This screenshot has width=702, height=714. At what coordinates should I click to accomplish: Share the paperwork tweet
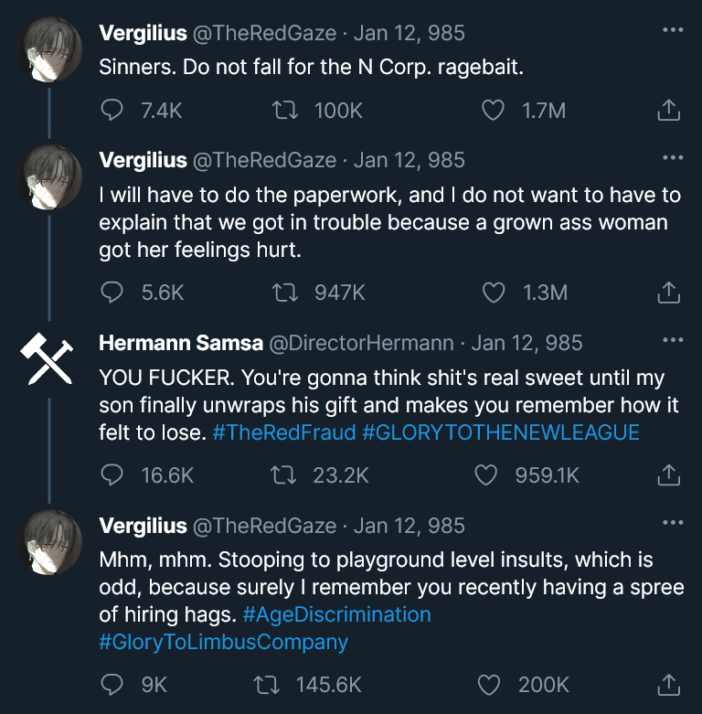point(668,293)
